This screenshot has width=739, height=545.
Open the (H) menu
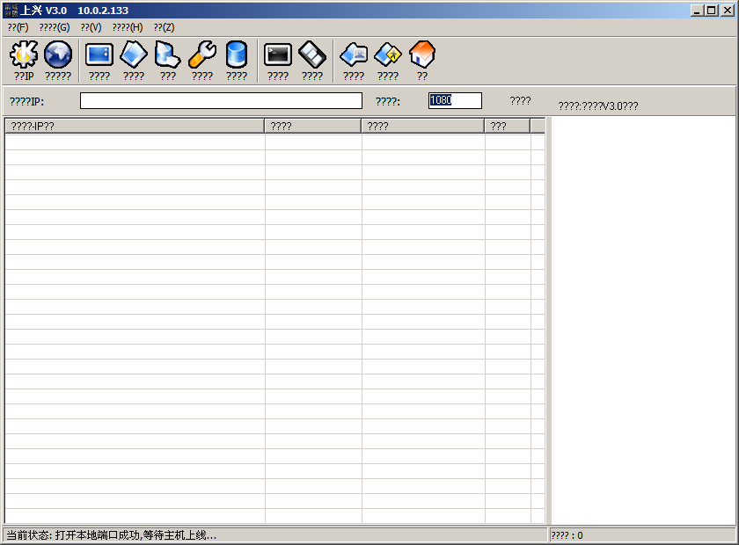click(x=128, y=27)
